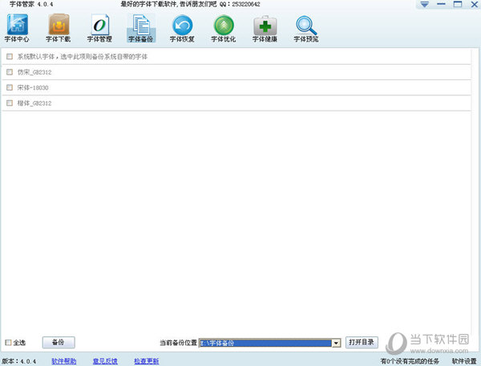Check the 楷体_GB2312 checkbox
Screen dimensions: 481x366
click(x=10, y=103)
